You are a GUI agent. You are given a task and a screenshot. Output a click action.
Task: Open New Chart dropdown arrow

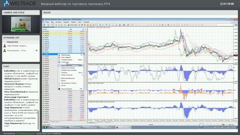click(46, 25)
